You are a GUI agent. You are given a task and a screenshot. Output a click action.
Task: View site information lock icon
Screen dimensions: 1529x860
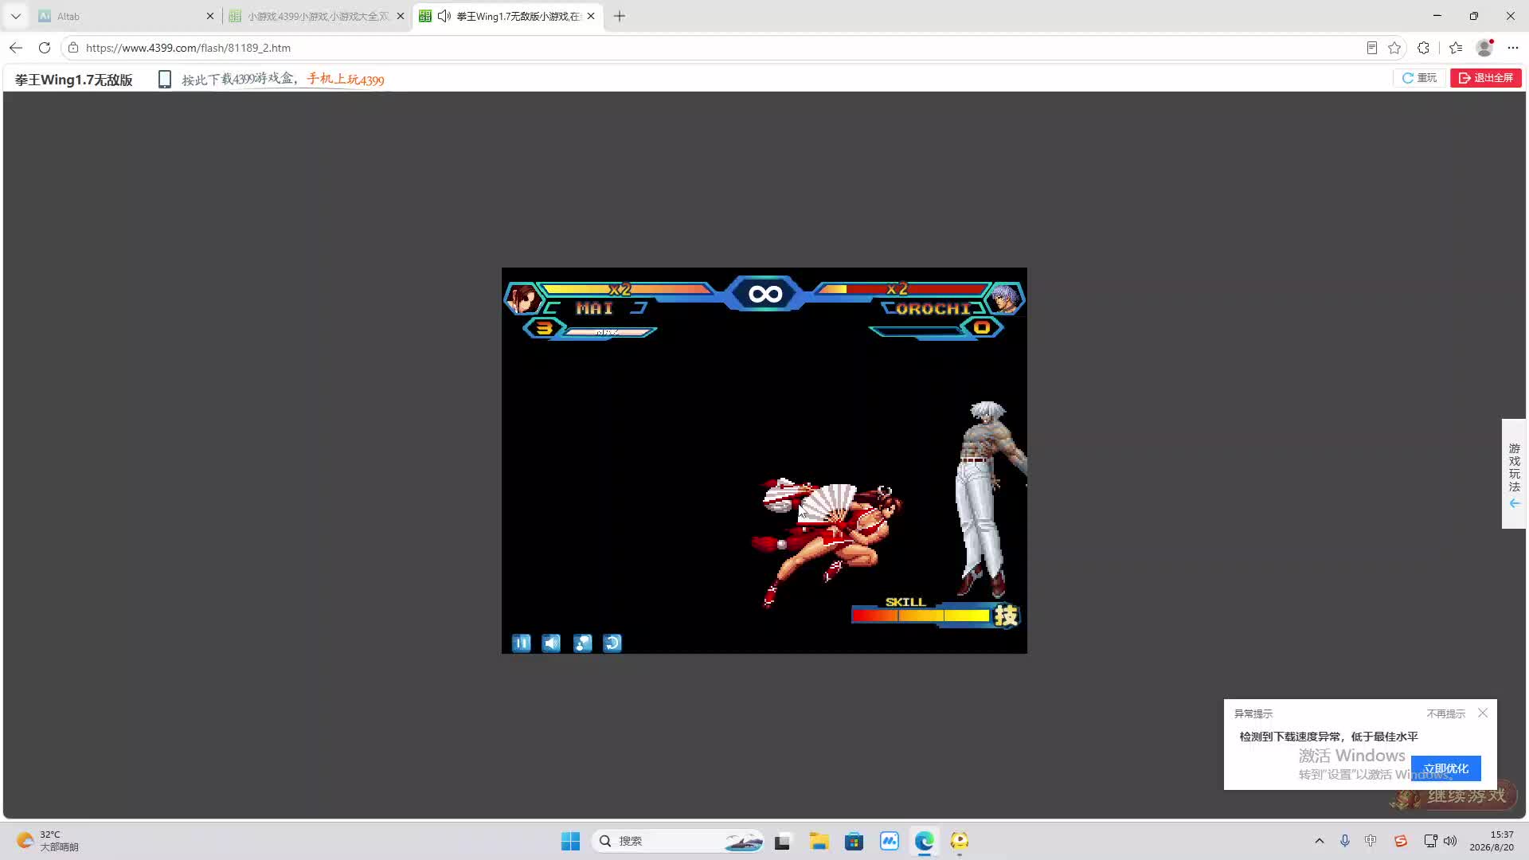(73, 48)
